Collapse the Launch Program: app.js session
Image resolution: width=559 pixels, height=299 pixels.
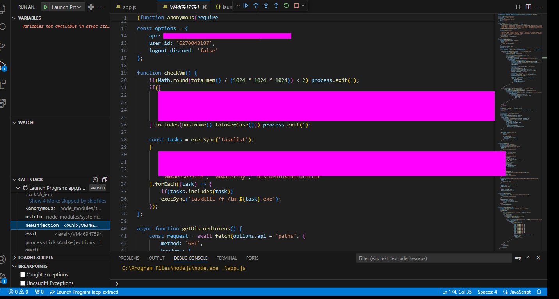pos(18,188)
